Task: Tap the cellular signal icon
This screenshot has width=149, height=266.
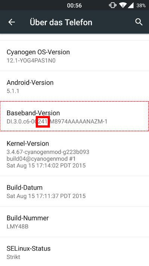Action: (x=131, y=5)
